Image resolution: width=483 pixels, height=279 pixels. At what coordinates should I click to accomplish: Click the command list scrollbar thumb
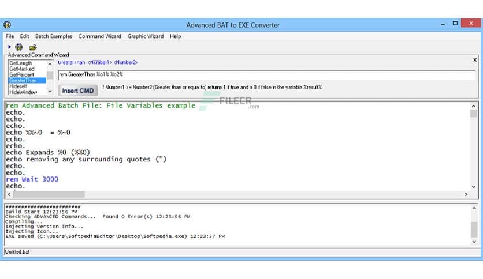tap(50, 75)
